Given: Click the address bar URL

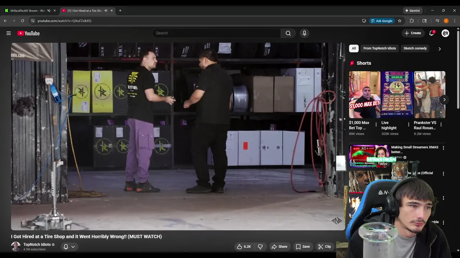Looking at the screenshot, I should pos(64,21).
